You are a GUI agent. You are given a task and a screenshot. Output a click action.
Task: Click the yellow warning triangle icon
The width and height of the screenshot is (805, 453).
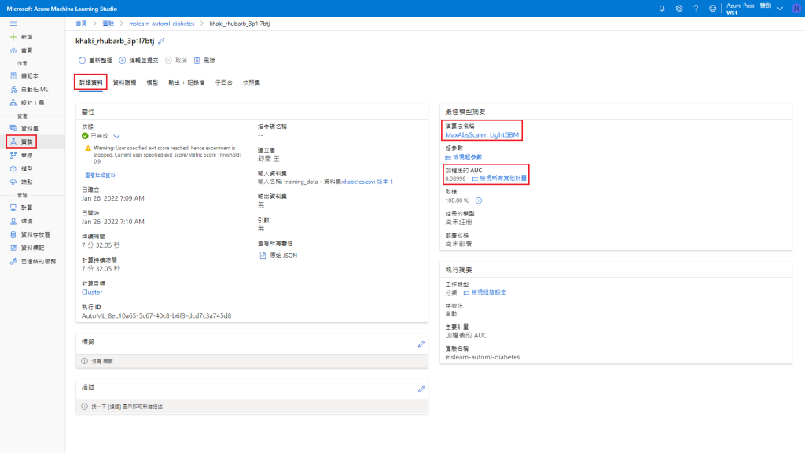(x=88, y=149)
